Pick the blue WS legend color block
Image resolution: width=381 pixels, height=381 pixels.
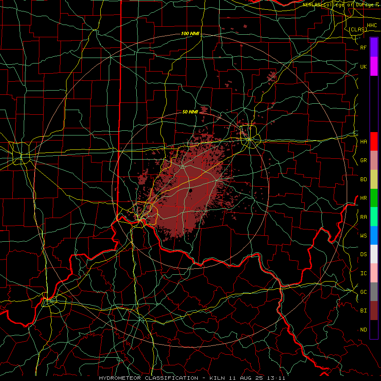374,235
